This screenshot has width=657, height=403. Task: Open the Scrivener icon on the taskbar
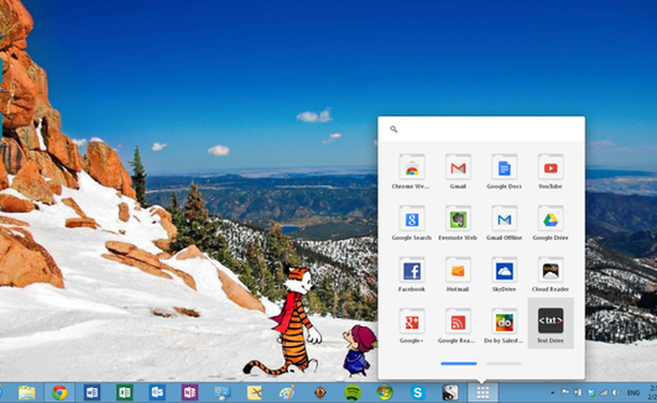[450, 393]
